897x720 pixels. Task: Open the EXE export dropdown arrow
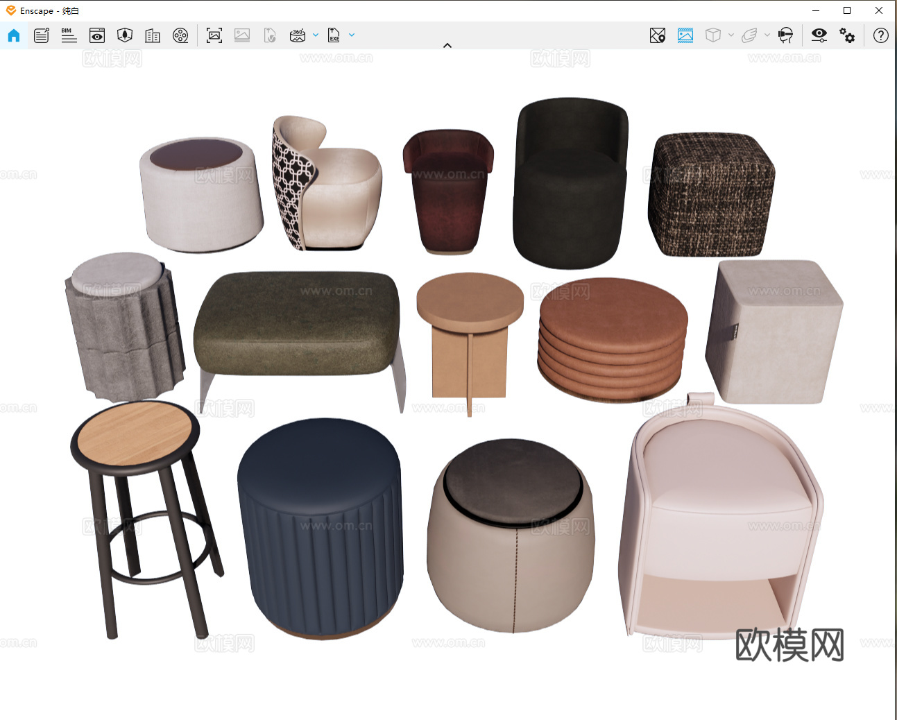pos(352,35)
